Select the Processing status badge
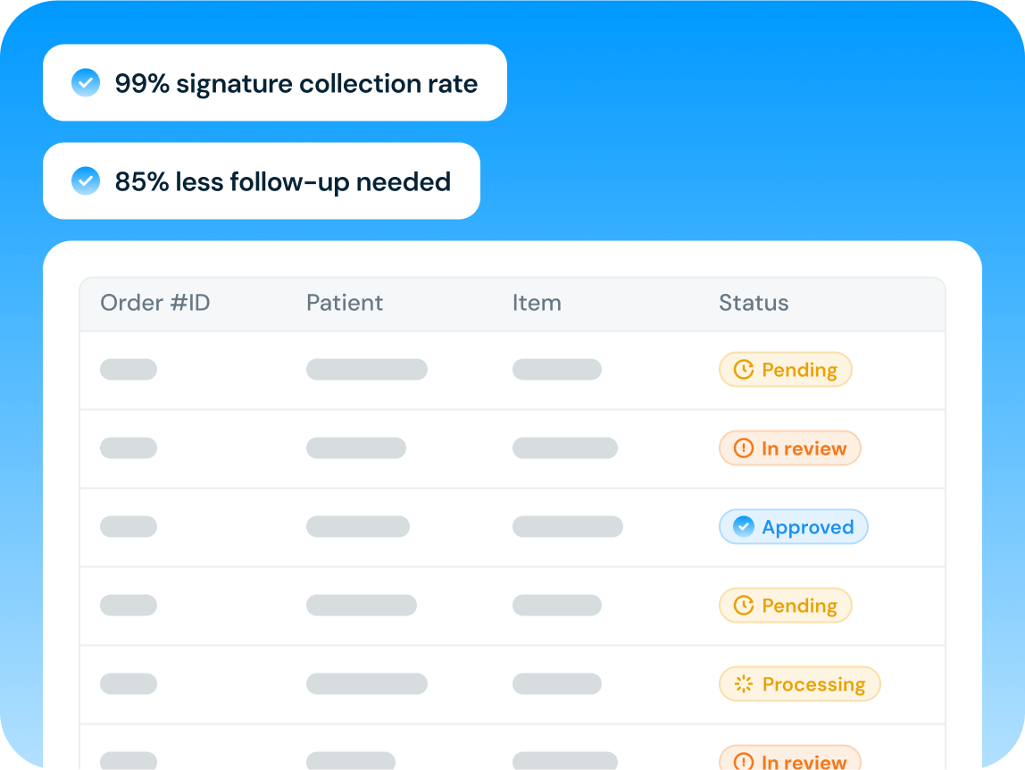Image resolution: width=1025 pixels, height=770 pixels. (799, 684)
